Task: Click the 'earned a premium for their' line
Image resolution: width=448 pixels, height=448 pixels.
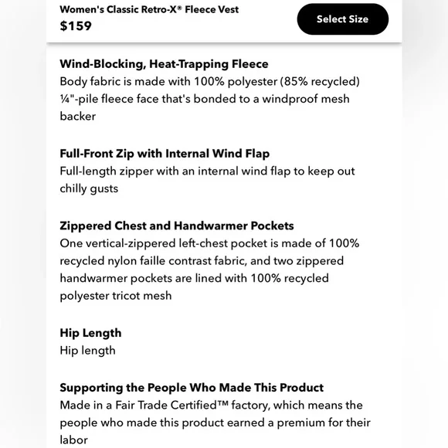Action: [216, 423]
